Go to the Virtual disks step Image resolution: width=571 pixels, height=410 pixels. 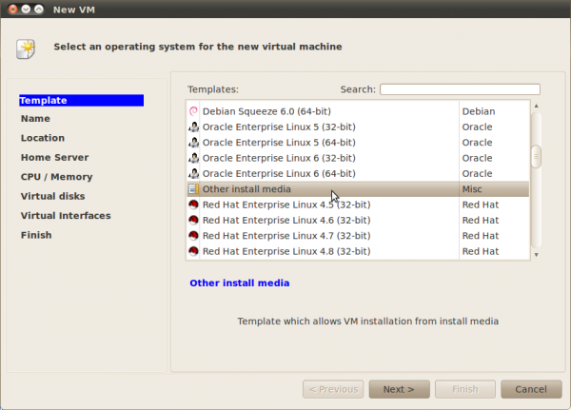(52, 196)
